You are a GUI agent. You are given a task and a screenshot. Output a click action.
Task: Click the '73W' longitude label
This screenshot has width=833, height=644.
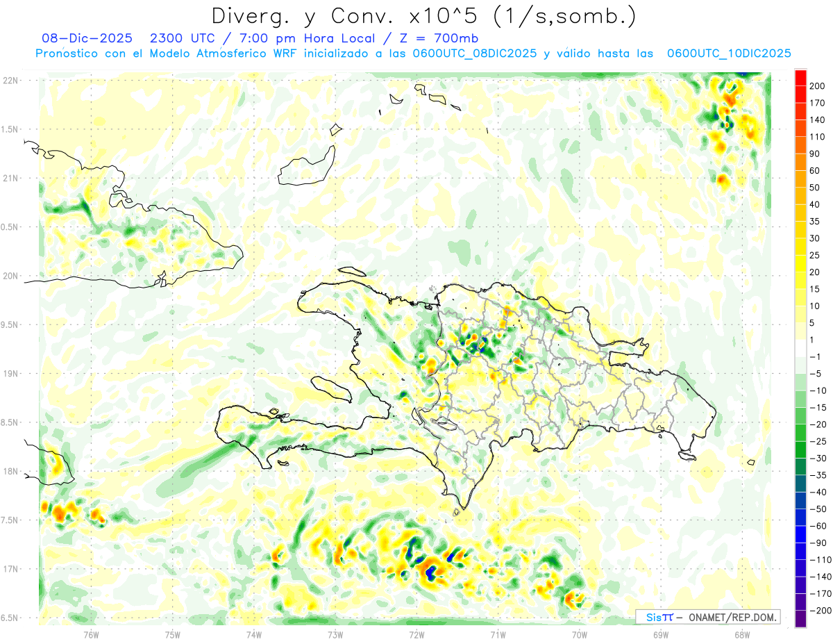click(335, 634)
